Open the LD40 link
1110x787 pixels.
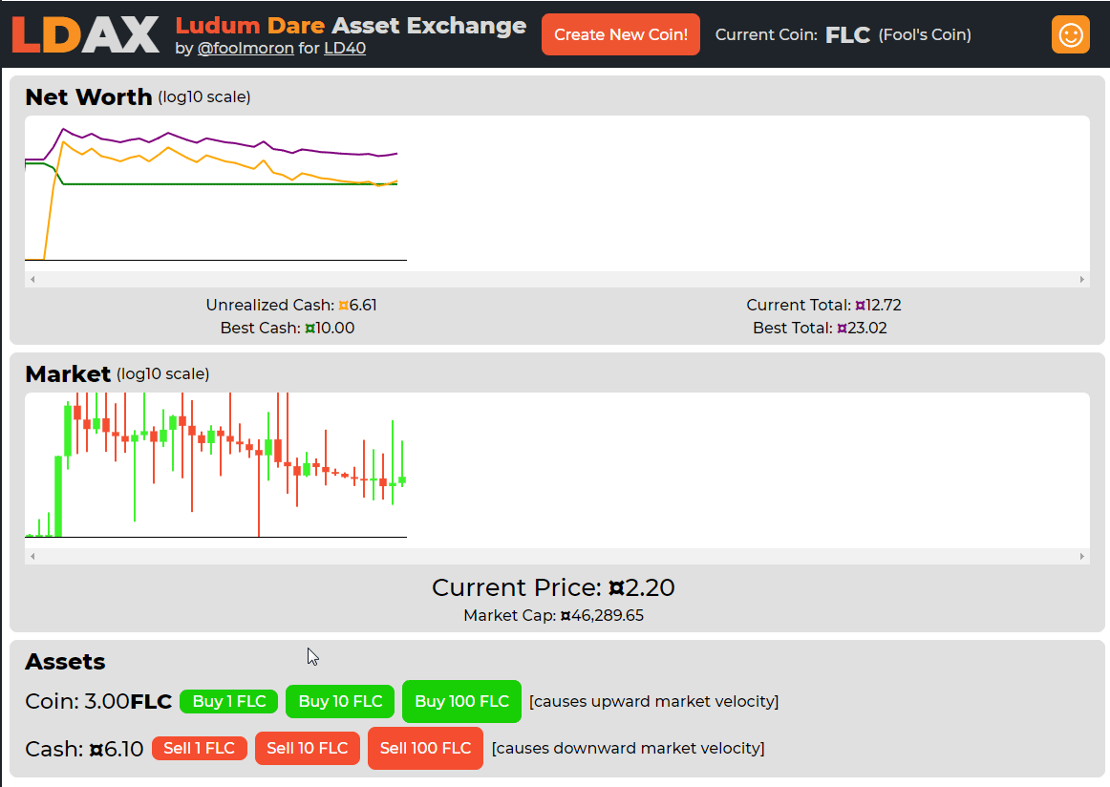point(345,48)
